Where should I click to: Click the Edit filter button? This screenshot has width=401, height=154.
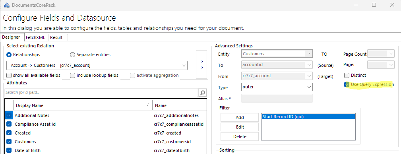pos(240,127)
